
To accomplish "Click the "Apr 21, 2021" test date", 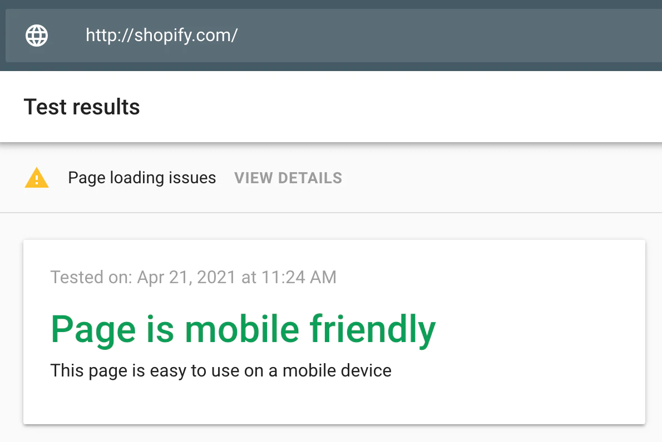I will point(187,277).
